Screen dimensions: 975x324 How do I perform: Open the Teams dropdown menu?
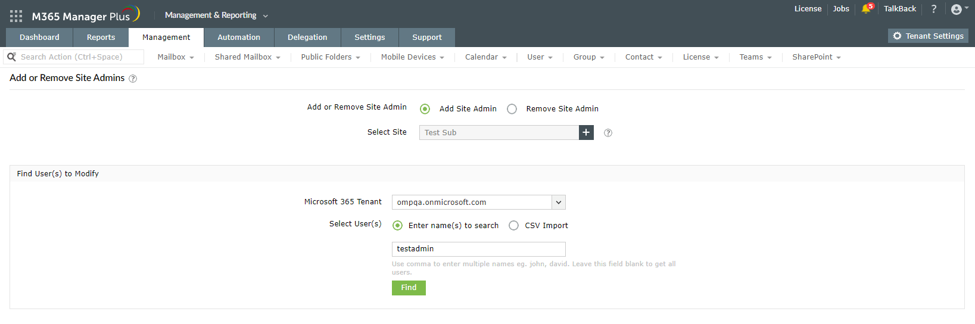pyautogui.click(x=756, y=57)
